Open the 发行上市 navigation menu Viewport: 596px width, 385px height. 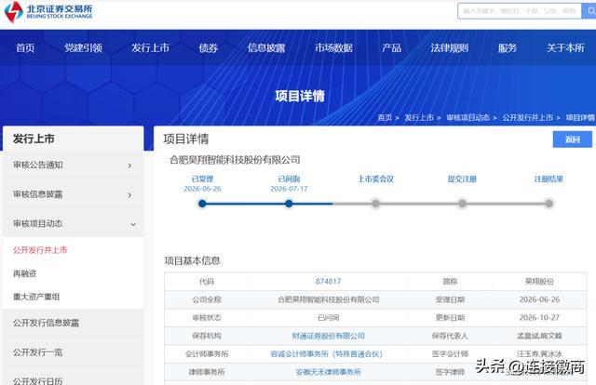tap(151, 47)
